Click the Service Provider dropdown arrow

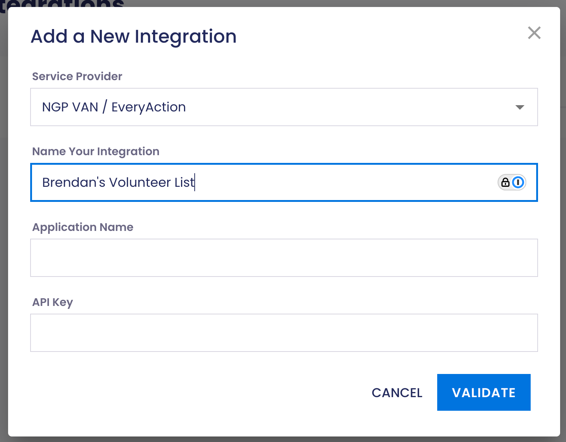(520, 107)
